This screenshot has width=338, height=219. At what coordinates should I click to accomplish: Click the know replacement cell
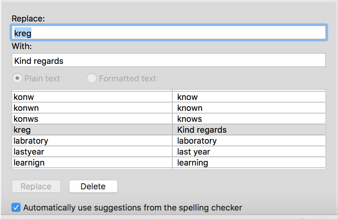(x=187, y=97)
